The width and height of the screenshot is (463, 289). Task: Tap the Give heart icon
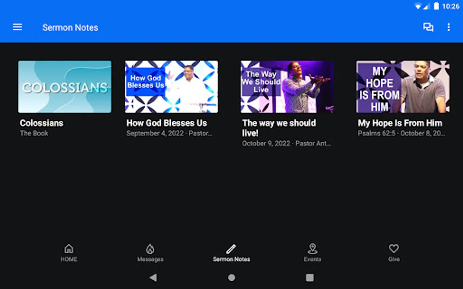click(394, 248)
